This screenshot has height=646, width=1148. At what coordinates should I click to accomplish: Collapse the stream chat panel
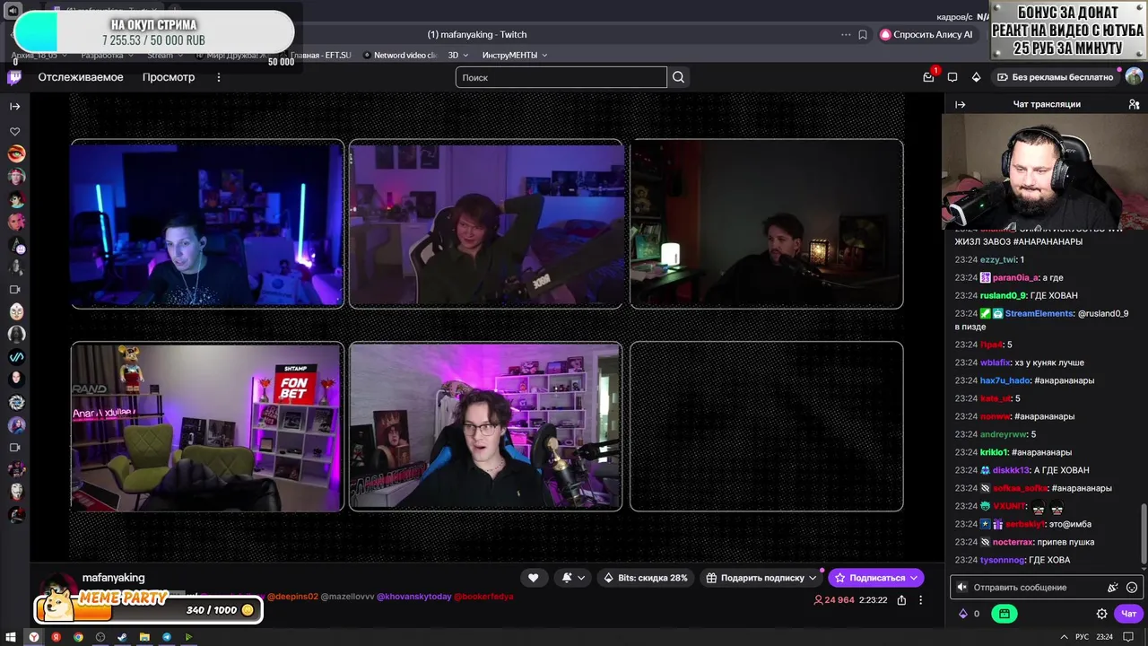pyautogui.click(x=960, y=104)
